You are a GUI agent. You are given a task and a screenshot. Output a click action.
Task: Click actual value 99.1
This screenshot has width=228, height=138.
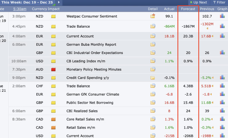[x=169, y=16]
